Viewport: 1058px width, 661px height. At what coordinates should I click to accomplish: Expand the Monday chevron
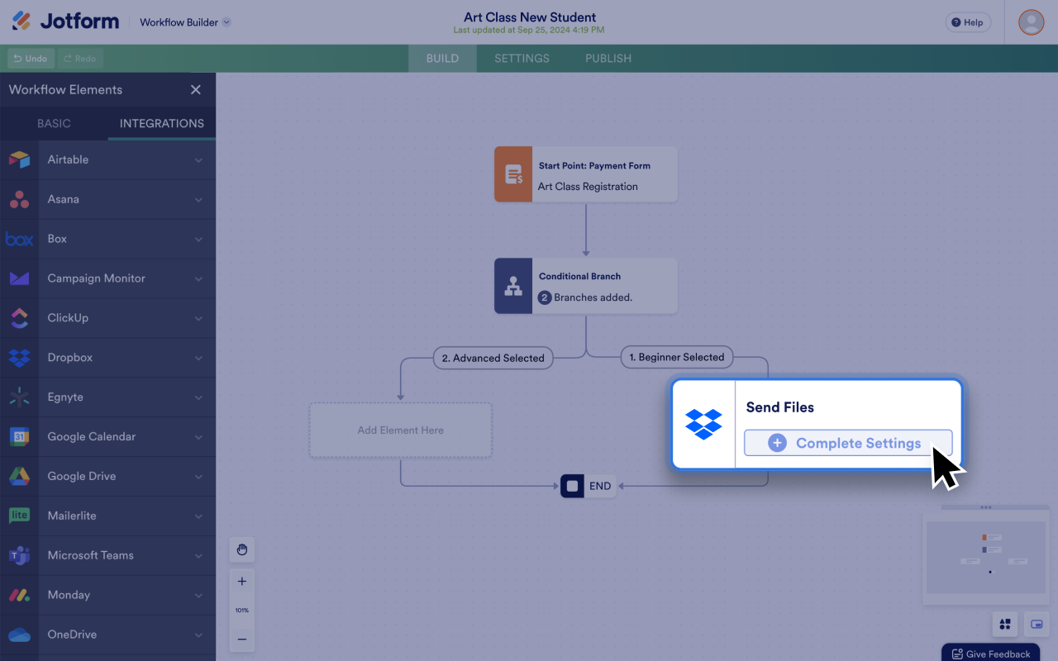(198, 596)
